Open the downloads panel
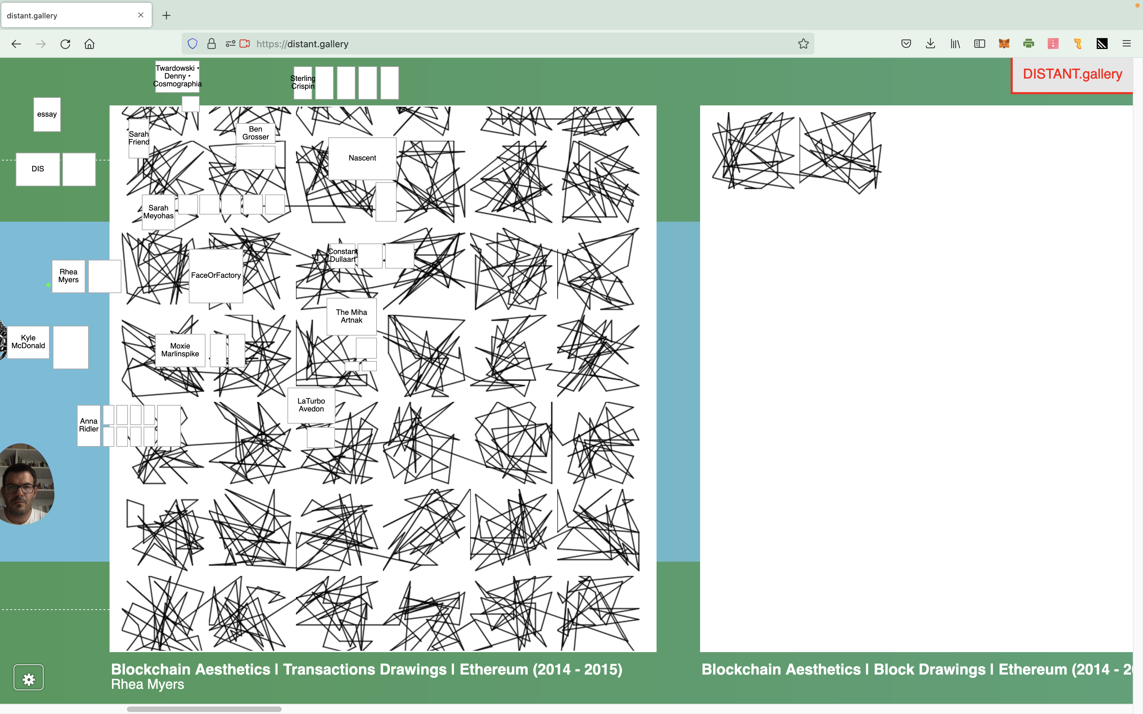 tap(930, 44)
